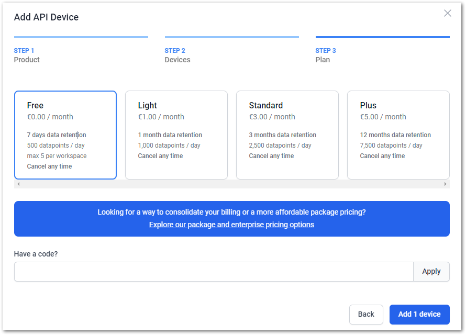Open package and enterprise pricing options link
This screenshot has height=335, width=466.
tap(231, 225)
